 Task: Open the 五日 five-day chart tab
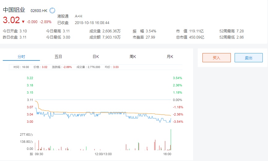[58, 57]
